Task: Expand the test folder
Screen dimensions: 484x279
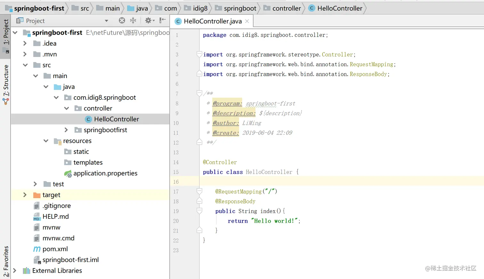Action: click(35, 184)
